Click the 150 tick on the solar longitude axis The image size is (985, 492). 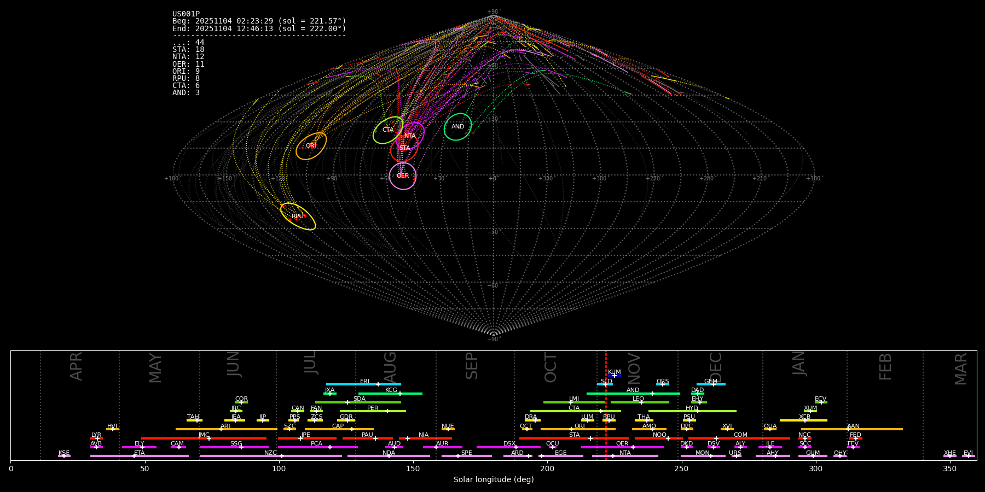413,469
